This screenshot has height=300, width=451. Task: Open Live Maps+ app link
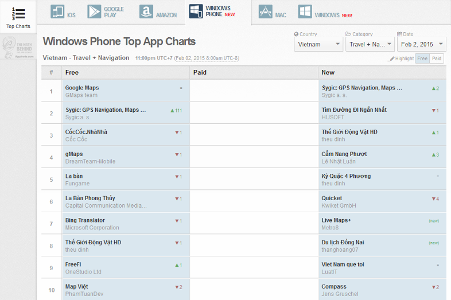[x=336, y=220]
